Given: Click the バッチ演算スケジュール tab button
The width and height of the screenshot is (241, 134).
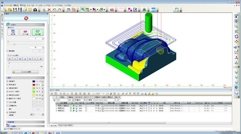Looking at the screenshot, I should (x=12, y=129).
